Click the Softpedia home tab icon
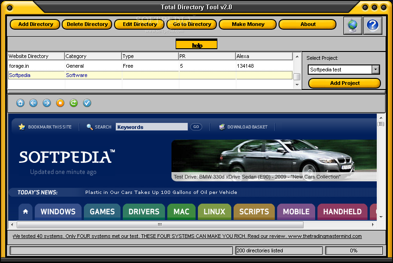The width and height of the screenshot is (393, 263). coord(25,212)
